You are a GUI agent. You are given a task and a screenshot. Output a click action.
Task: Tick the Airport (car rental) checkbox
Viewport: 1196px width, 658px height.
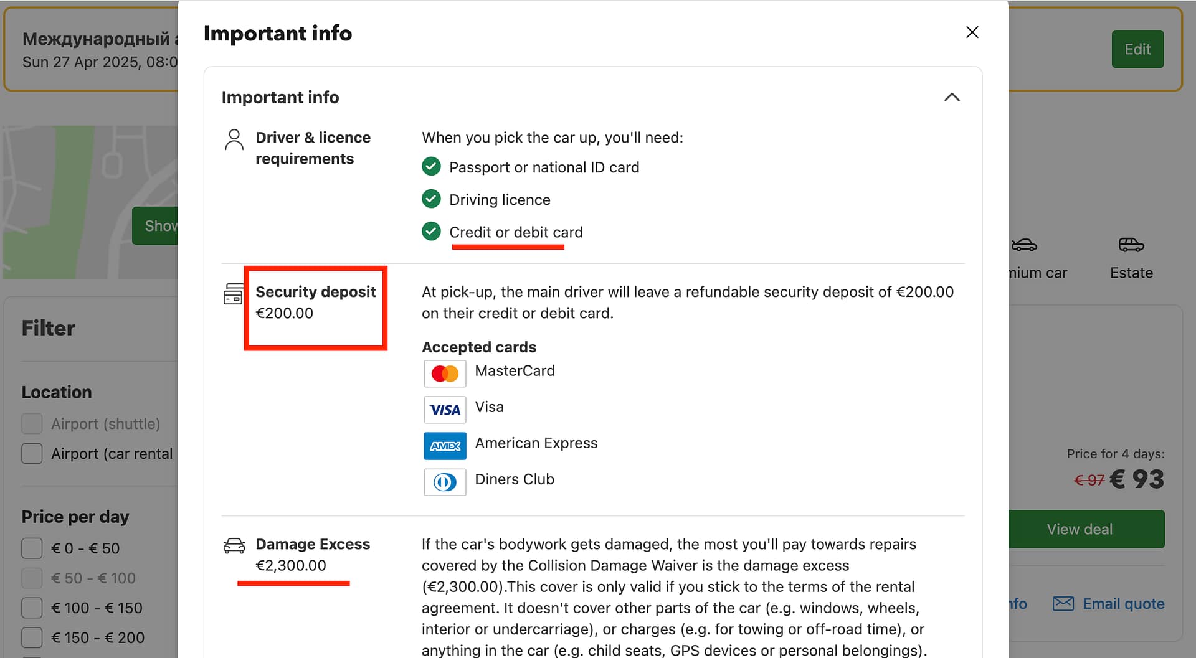tap(32, 454)
